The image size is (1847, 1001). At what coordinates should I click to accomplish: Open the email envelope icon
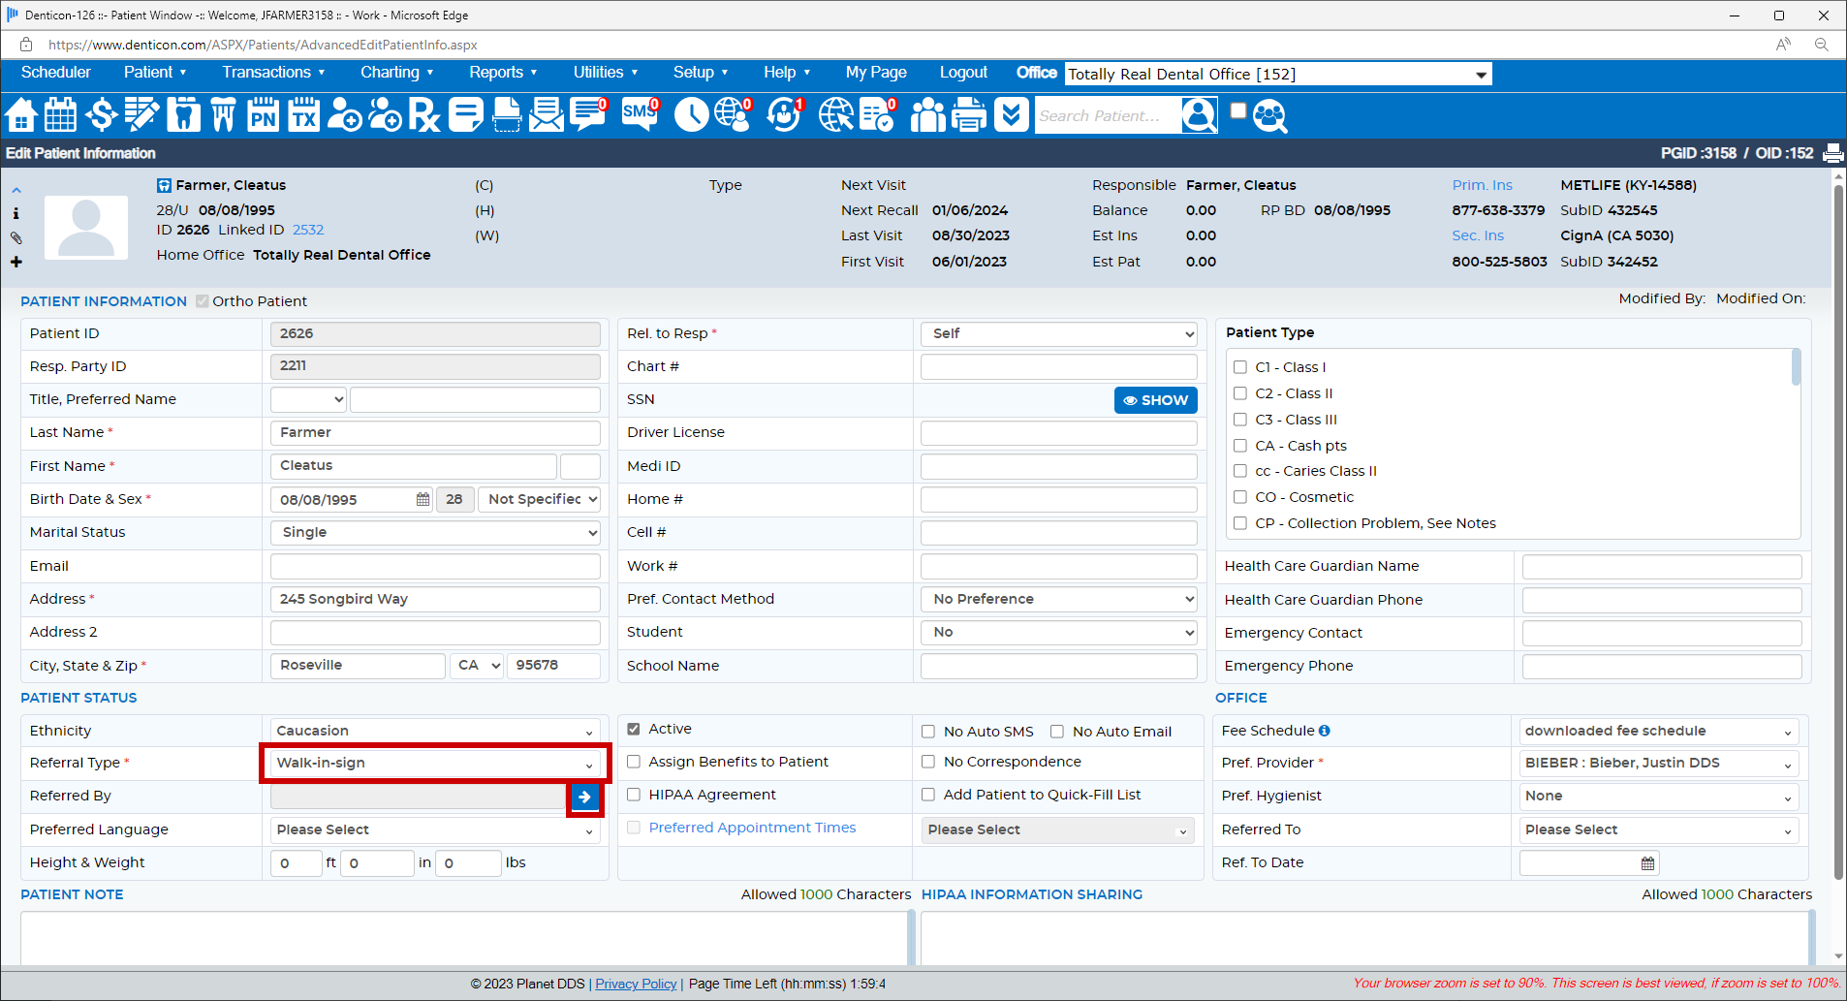(x=547, y=115)
